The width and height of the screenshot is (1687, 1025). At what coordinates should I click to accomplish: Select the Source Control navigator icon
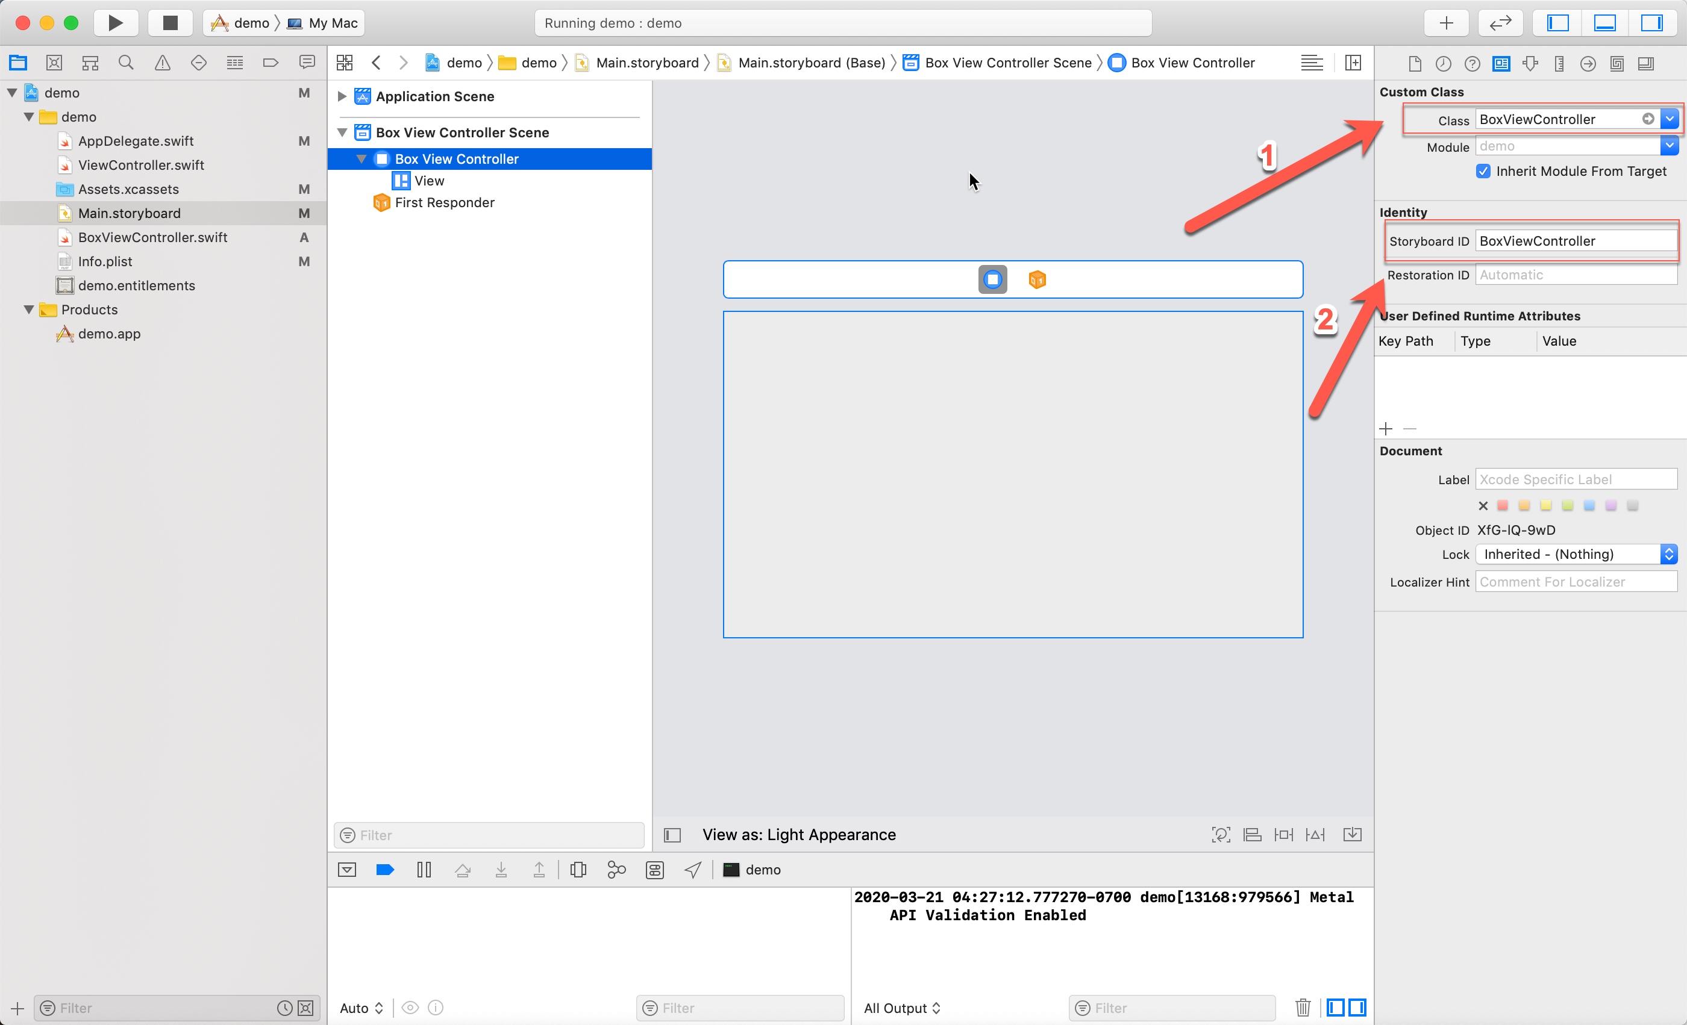[54, 63]
